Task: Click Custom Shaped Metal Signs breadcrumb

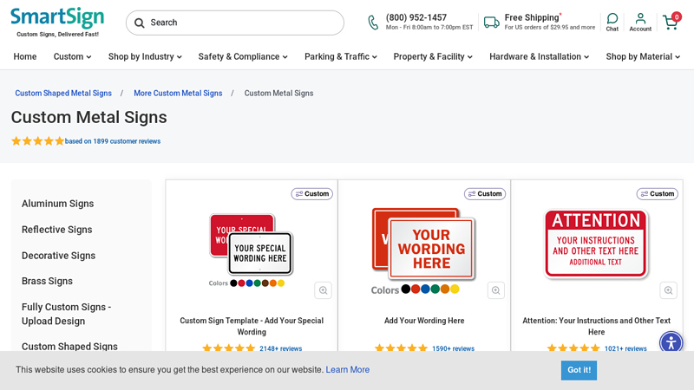Action: (63, 94)
